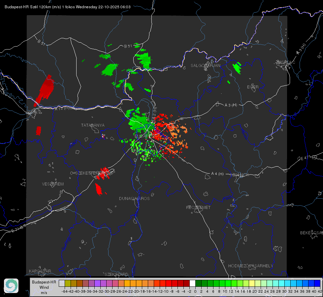Image resolution: width=323 pixels, height=297 pixels.
Task: Click the HÓDMEZŐVÁSÁRHELY city label
Action: click(x=250, y=266)
